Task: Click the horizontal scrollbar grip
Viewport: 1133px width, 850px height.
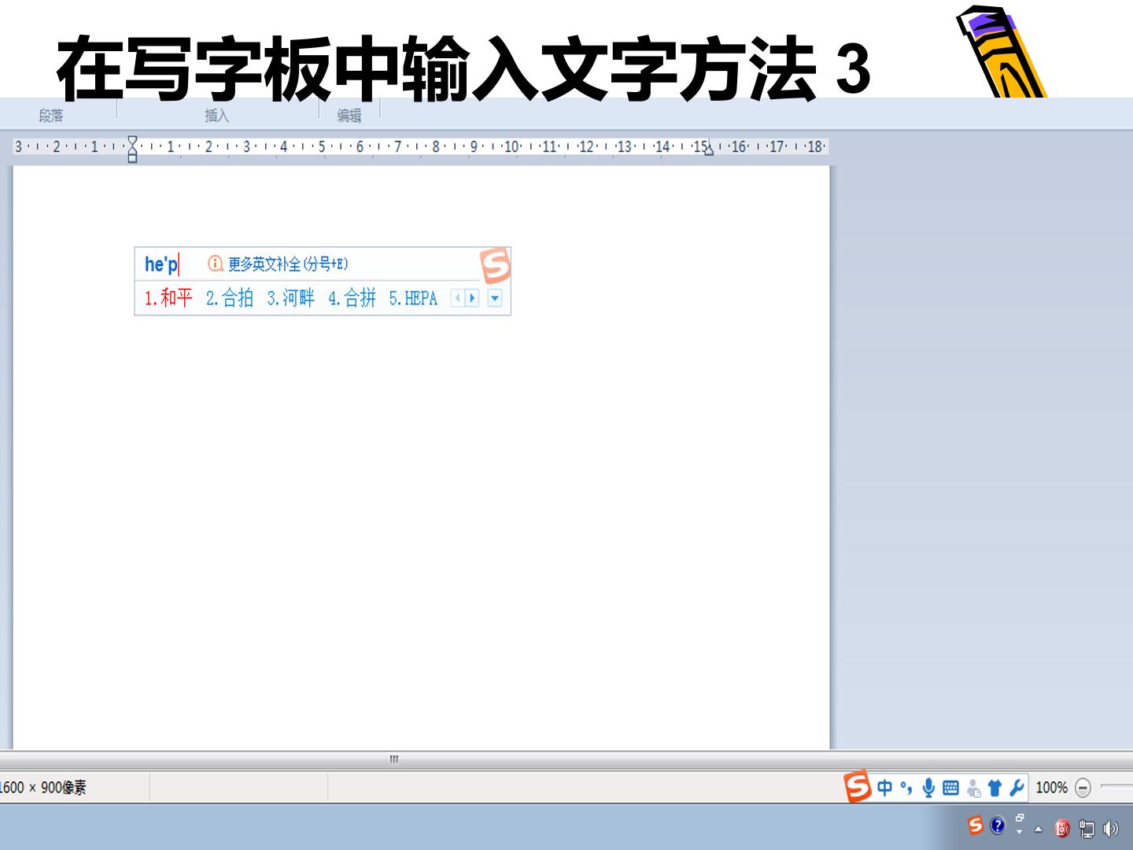Action: (394, 759)
